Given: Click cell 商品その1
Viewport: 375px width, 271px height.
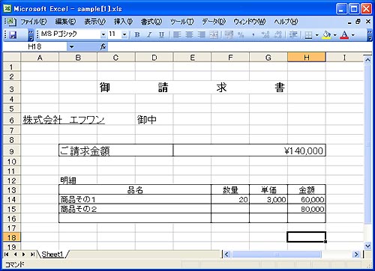Looking at the screenshot, I should [135, 199].
